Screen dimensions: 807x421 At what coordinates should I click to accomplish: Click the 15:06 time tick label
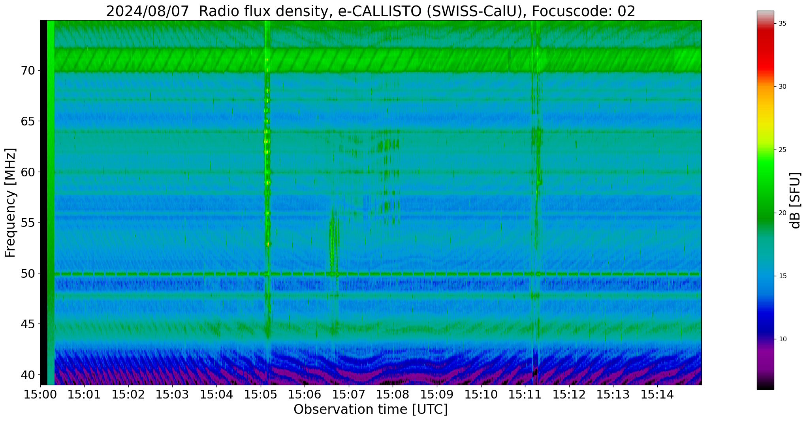coord(305,395)
